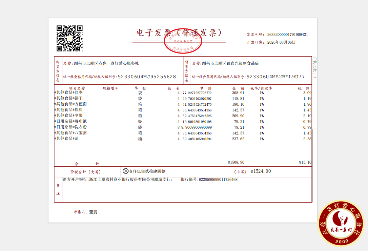Select the invoice number 26332000001791909421
This screenshot has width=368, height=251.
click(x=287, y=35)
